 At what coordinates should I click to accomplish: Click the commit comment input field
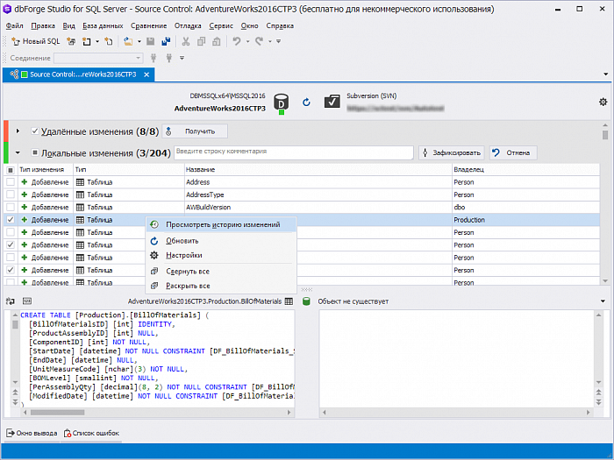coord(294,152)
